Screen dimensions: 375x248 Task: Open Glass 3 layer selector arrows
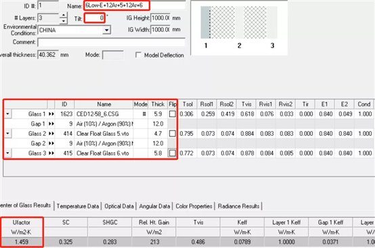coord(51,153)
